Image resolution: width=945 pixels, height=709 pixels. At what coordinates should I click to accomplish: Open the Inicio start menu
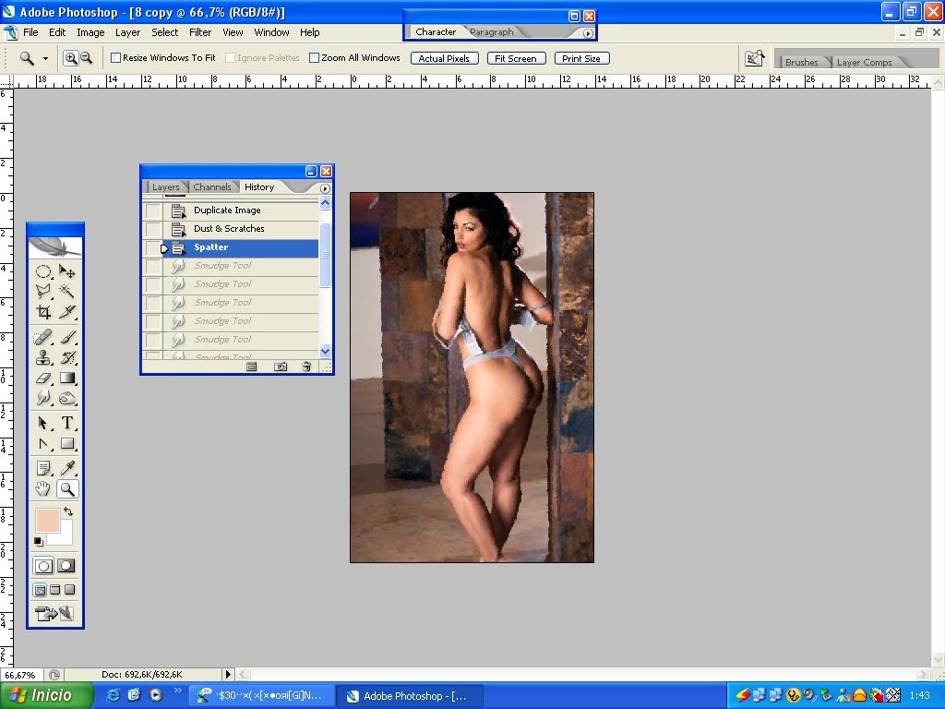pos(46,696)
